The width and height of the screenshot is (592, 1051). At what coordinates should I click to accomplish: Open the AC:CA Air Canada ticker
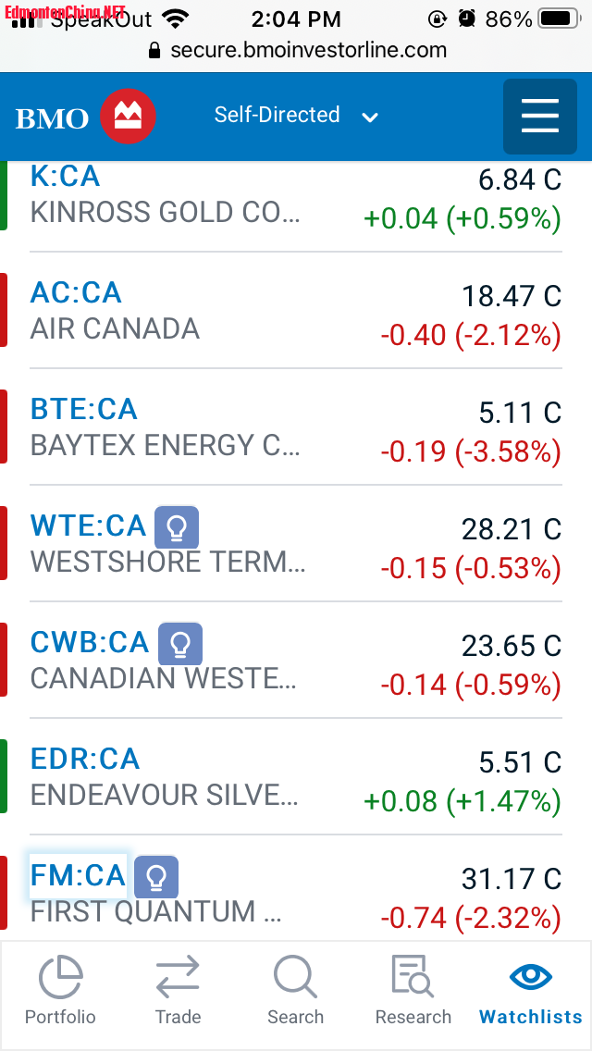click(76, 292)
